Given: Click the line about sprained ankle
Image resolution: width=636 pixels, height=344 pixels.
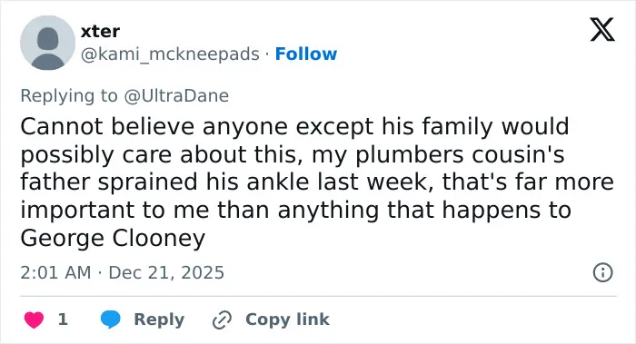Looking at the screenshot, I should pos(317,182).
